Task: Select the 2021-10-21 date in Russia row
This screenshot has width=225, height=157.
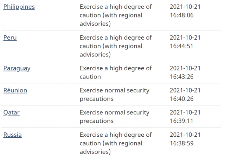Action: (185, 135)
